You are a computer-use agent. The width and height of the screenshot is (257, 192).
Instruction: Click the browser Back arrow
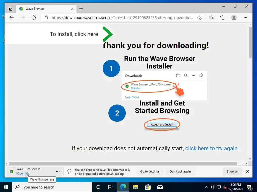[x=12, y=17]
